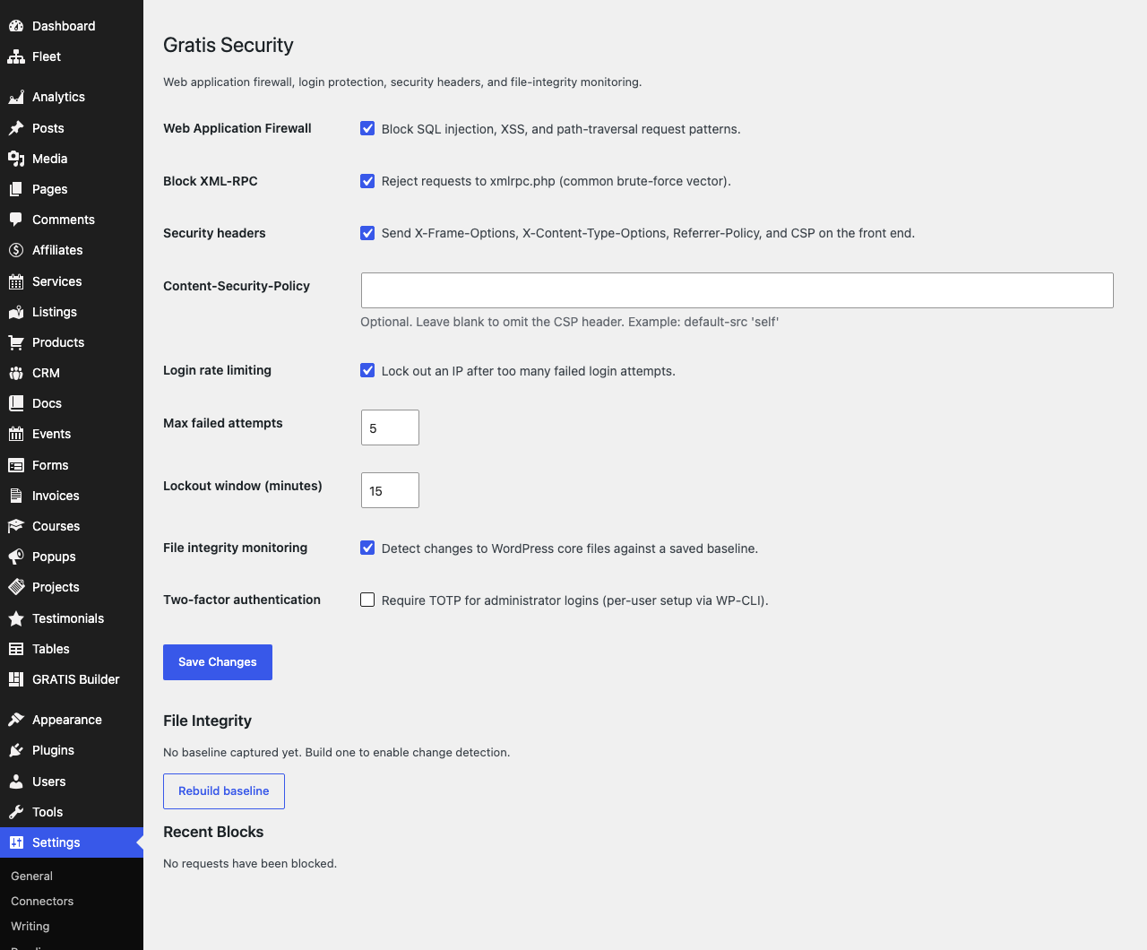
Task: Open the Media library icon
Action: (x=16, y=159)
